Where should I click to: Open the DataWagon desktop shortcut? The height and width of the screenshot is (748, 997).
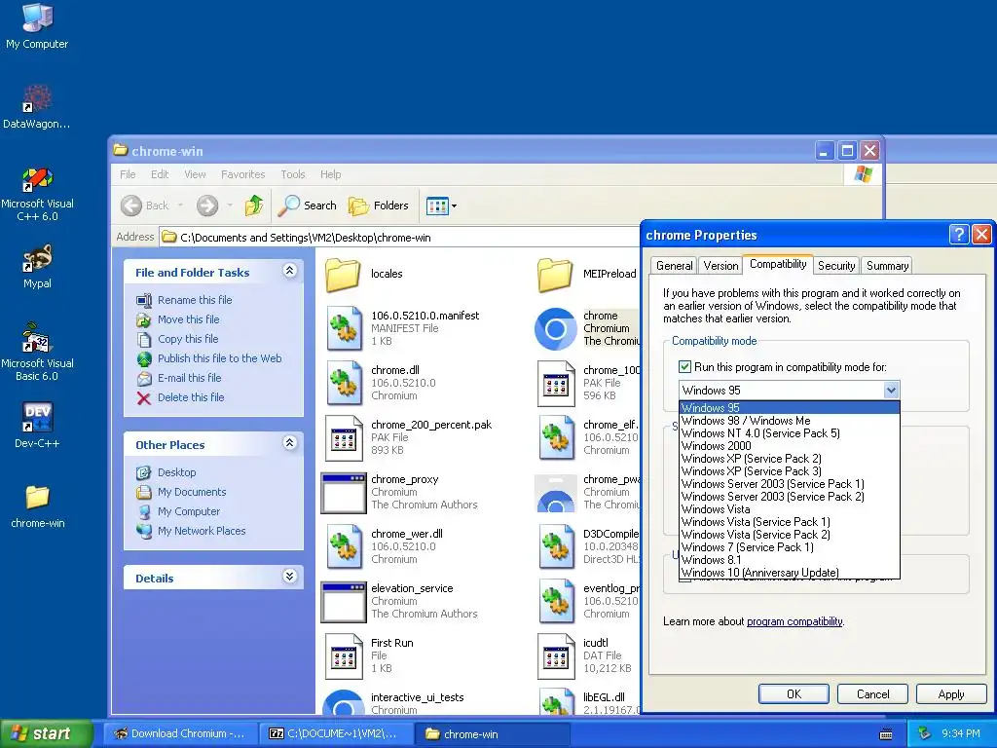coord(37,106)
